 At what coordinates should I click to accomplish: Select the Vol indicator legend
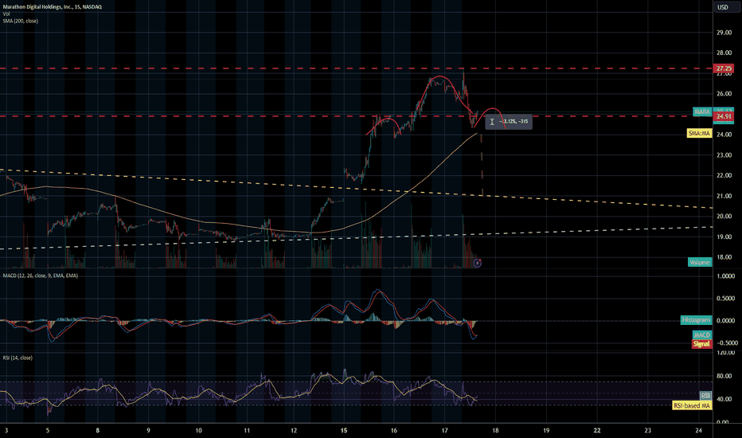6,14
